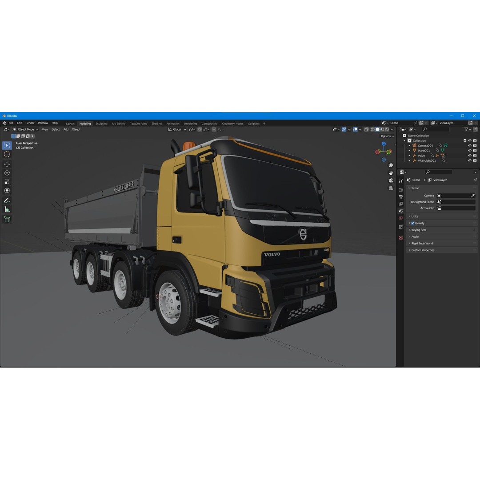Open the World properties tab
Image resolution: width=480 pixels, height=480 pixels.
click(x=401, y=218)
